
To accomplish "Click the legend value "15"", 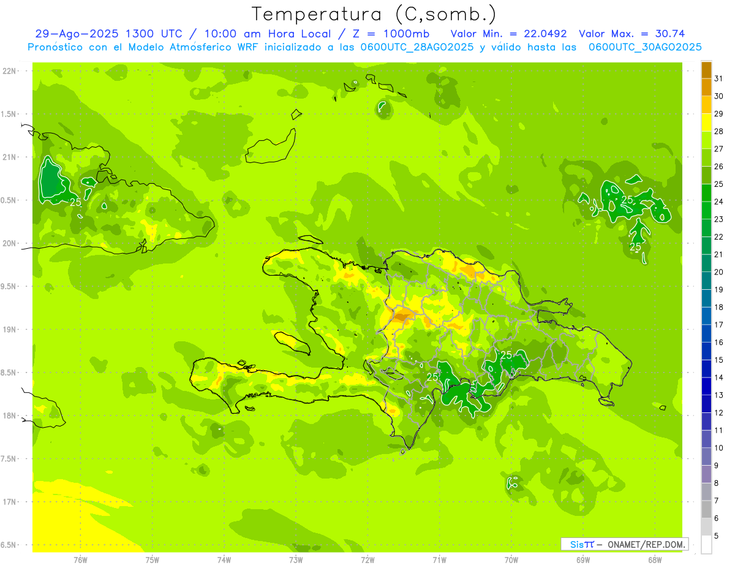I will 718,360.
